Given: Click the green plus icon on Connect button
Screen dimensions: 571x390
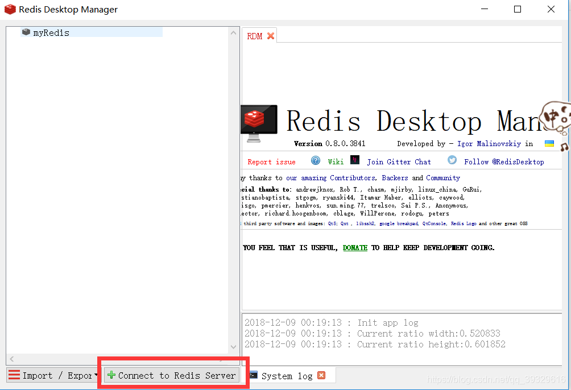Looking at the screenshot, I should pyautogui.click(x=111, y=375).
